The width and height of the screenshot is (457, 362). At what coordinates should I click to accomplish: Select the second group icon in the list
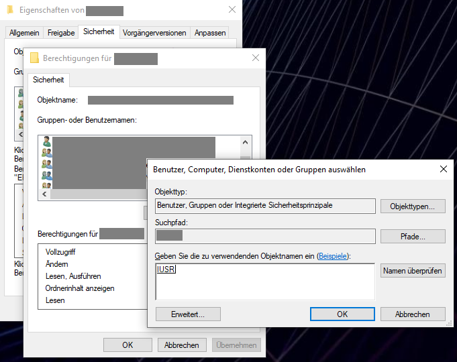point(46,153)
